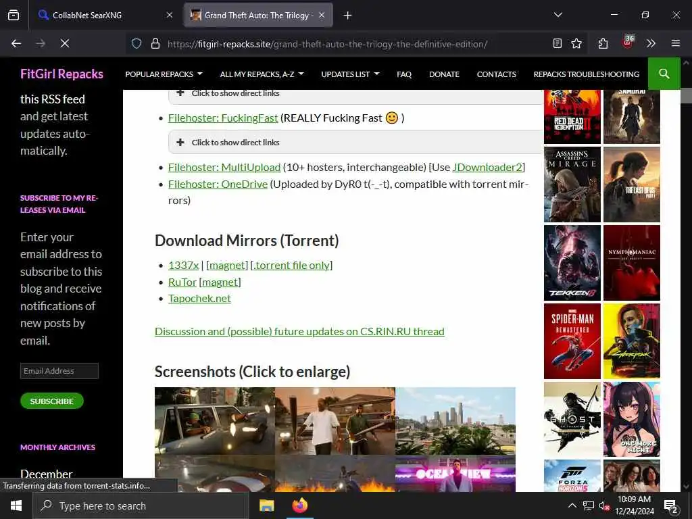The height and width of the screenshot is (519, 692).
Task: Open Firefox application menu
Action: 676,43
